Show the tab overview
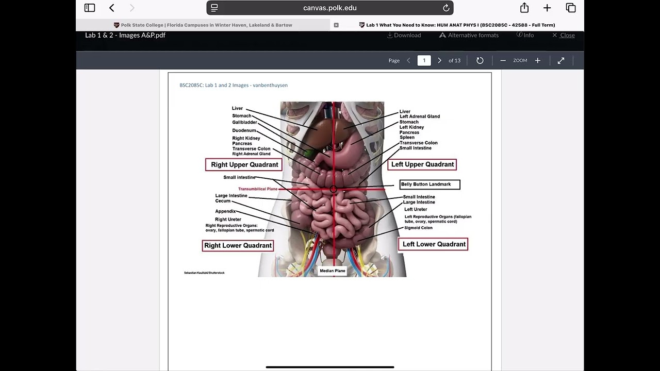 (571, 8)
